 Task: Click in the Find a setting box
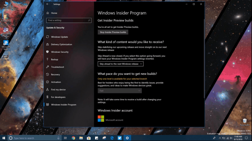click(69, 20)
